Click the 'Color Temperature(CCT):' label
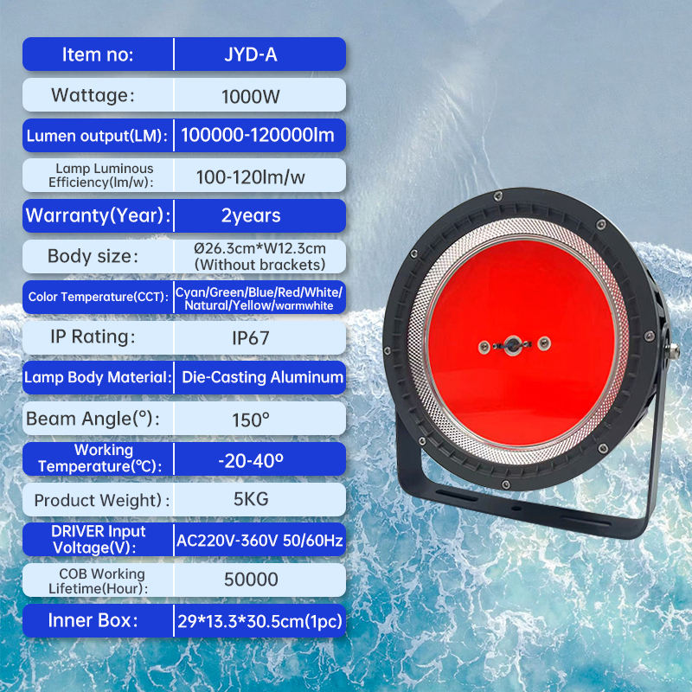Viewport: 692px width, 692px height. (x=98, y=297)
